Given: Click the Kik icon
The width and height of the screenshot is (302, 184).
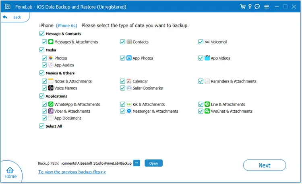Looking at the screenshot, I should pos(129,104).
